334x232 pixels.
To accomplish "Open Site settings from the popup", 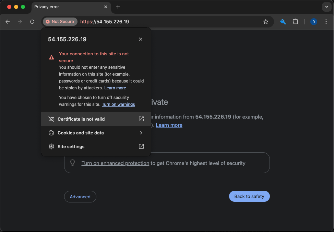I will tap(96, 146).
